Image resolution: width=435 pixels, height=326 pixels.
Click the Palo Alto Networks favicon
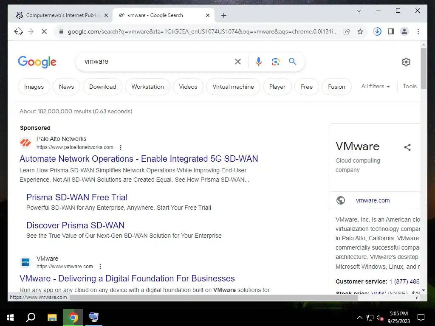click(x=25, y=143)
